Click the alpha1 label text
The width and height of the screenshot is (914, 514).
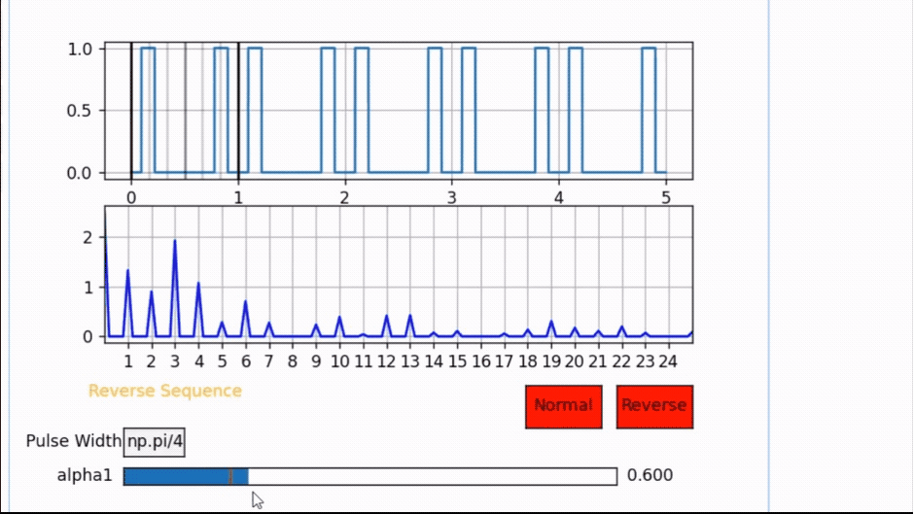[x=86, y=475]
